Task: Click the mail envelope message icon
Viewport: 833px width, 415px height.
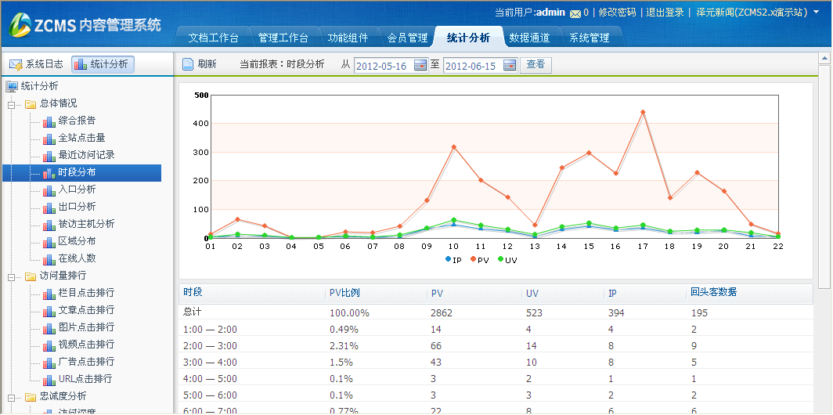Action: [575, 13]
